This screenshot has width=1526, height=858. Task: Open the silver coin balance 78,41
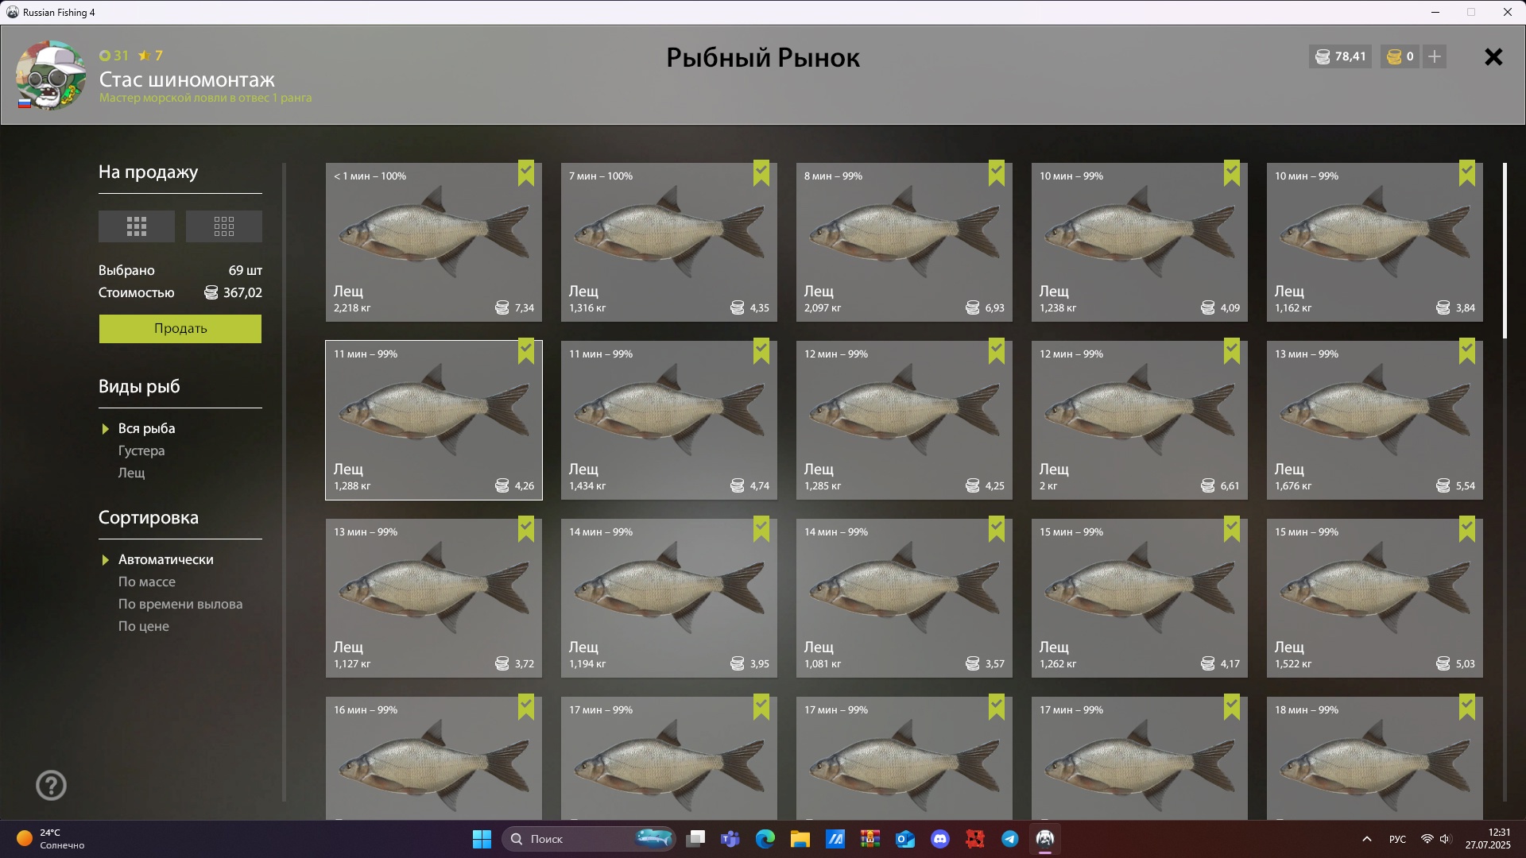(x=1340, y=56)
